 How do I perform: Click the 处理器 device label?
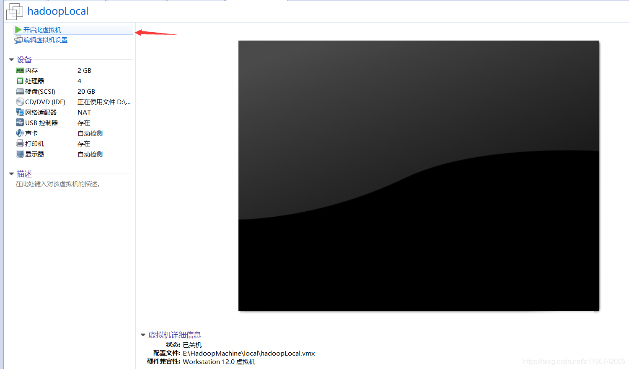[x=34, y=81]
